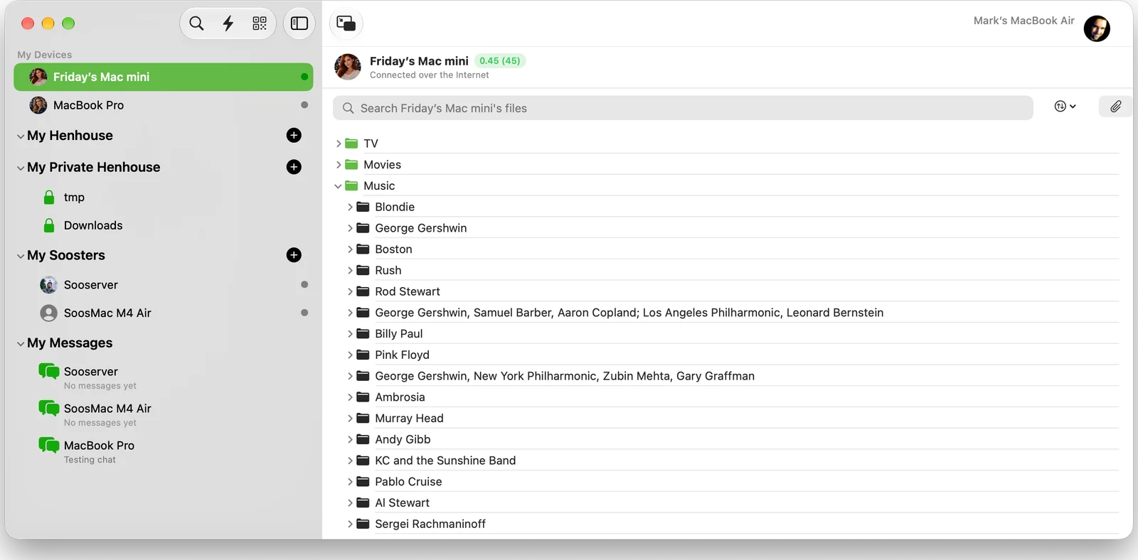Open the Downloads locked folder
1138x560 pixels.
pyautogui.click(x=93, y=225)
